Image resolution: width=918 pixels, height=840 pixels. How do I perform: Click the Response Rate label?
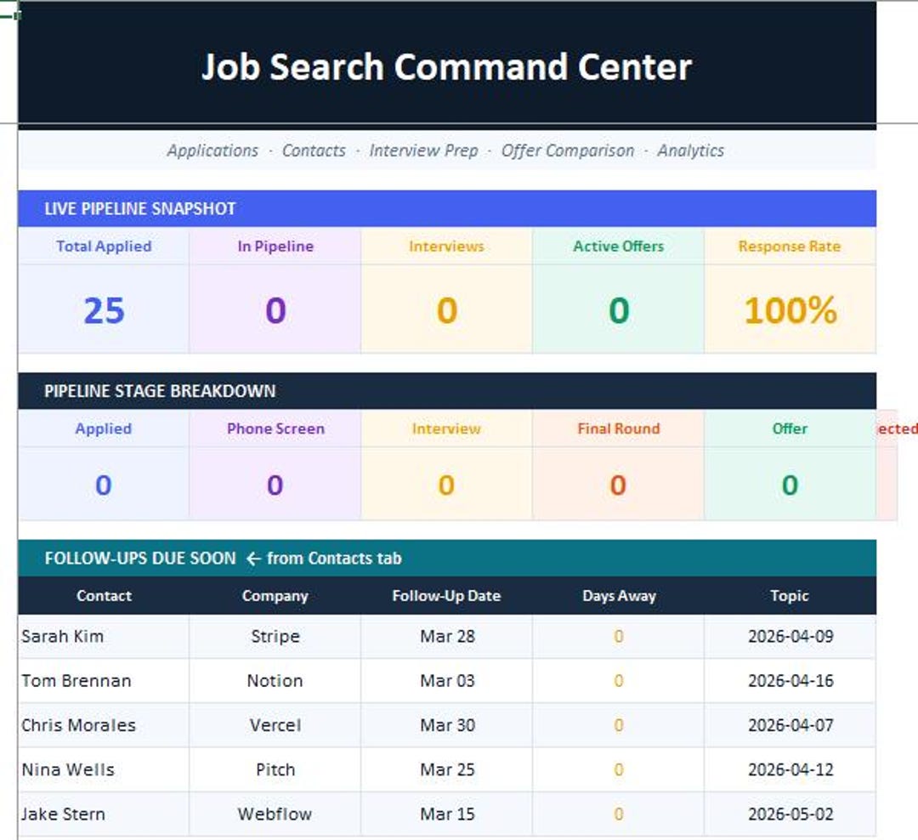pyautogui.click(x=790, y=246)
